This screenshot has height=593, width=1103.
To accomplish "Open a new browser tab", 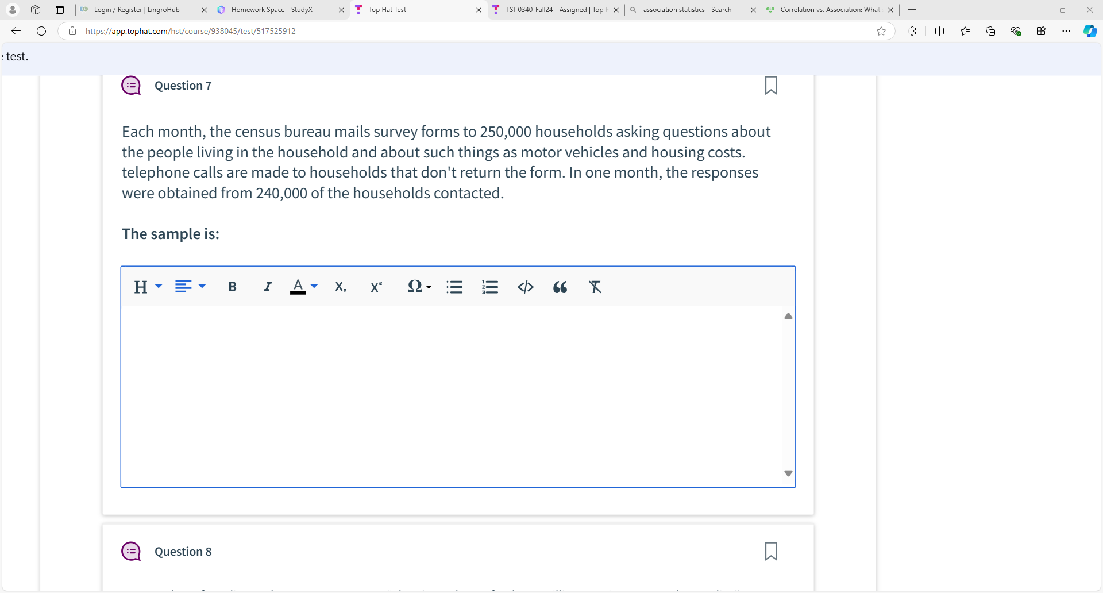I will pos(912,10).
